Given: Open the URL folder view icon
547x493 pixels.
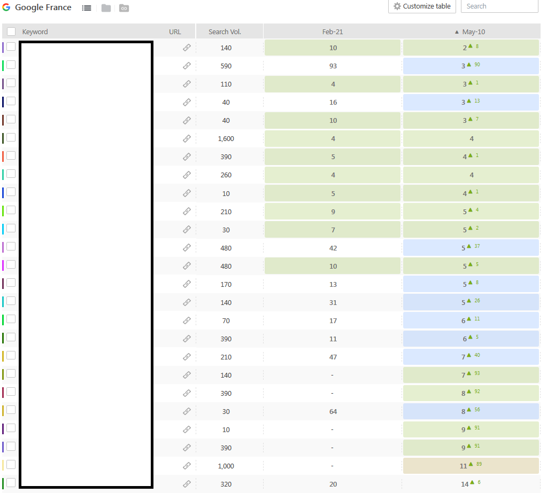Looking at the screenshot, I should click(x=124, y=8).
